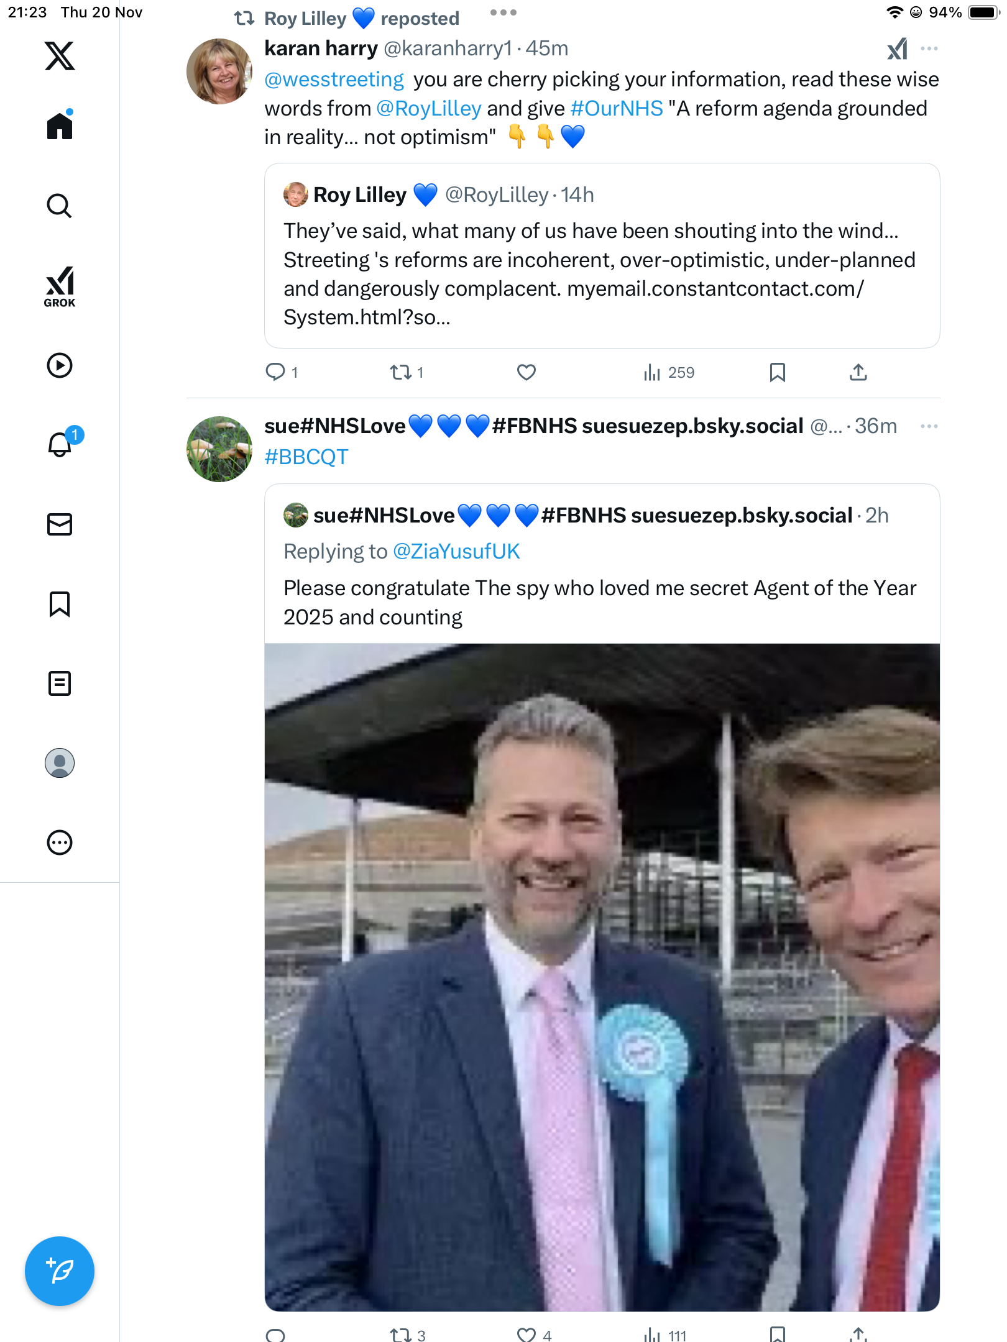
Task: Ask Grok about karan harry's post
Action: point(897,48)
